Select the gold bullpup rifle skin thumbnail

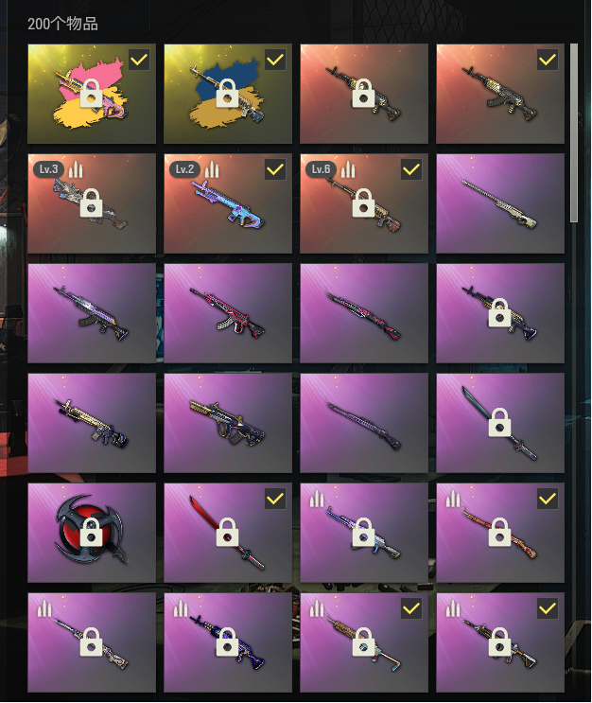(x=228, y=423)
